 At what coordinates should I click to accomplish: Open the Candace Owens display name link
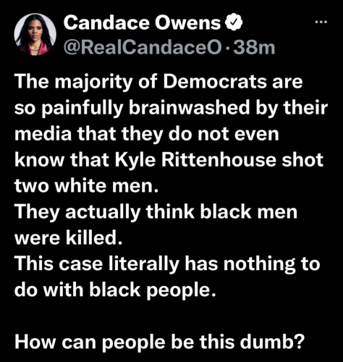(142, 23)
